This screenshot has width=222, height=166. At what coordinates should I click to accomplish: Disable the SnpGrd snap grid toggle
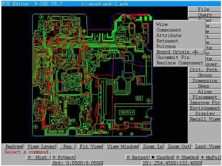(x=162, y=158)
